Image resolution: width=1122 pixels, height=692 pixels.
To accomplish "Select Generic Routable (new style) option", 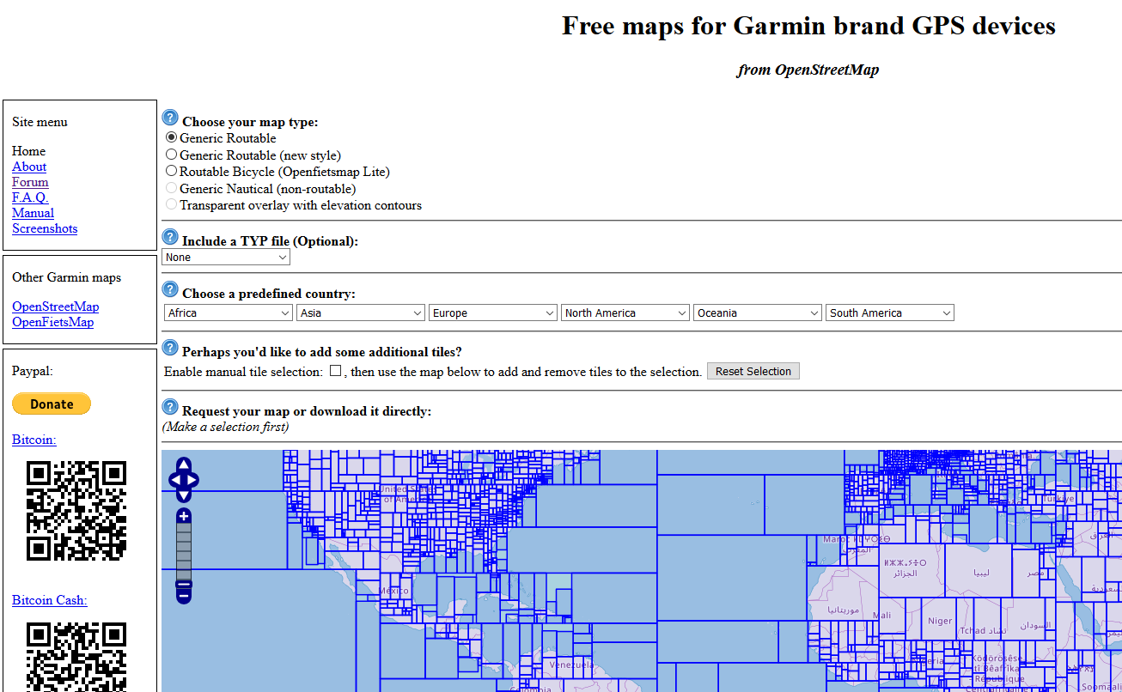I will click(x=171, y=155).
